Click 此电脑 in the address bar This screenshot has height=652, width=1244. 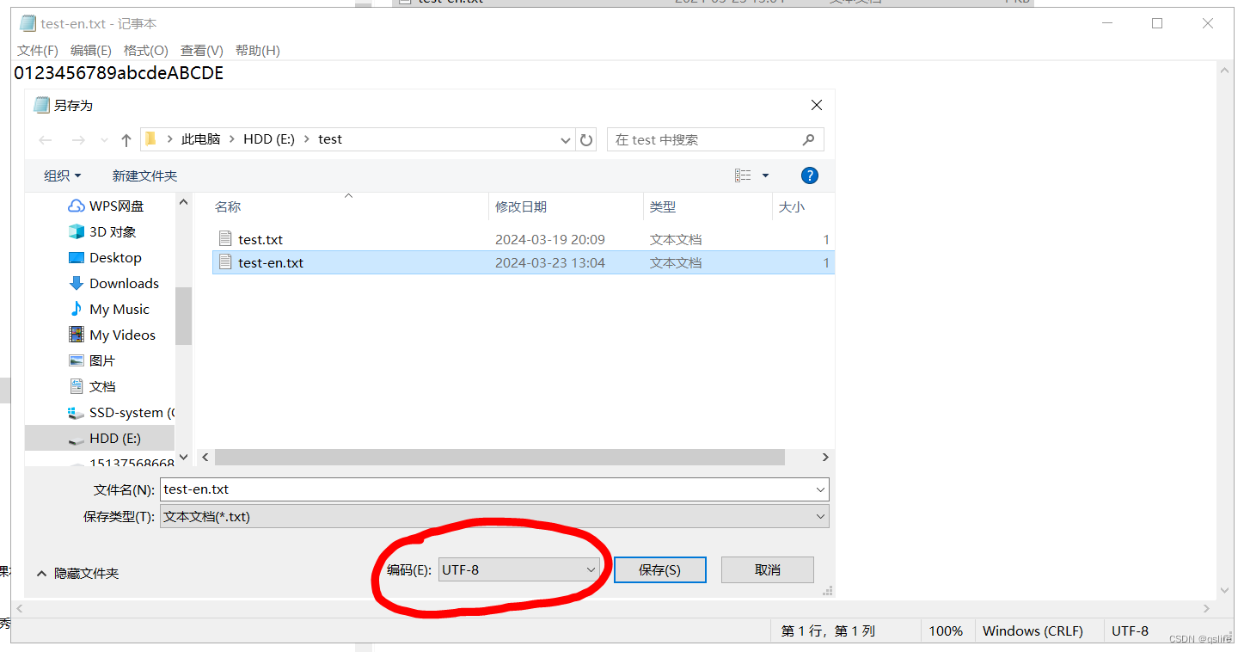[200, 139]
